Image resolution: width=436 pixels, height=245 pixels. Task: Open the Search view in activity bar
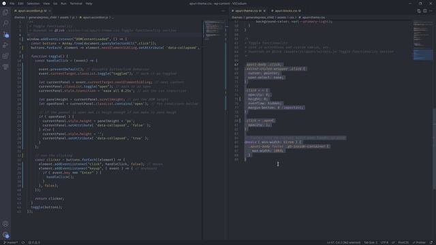[5, 23]
